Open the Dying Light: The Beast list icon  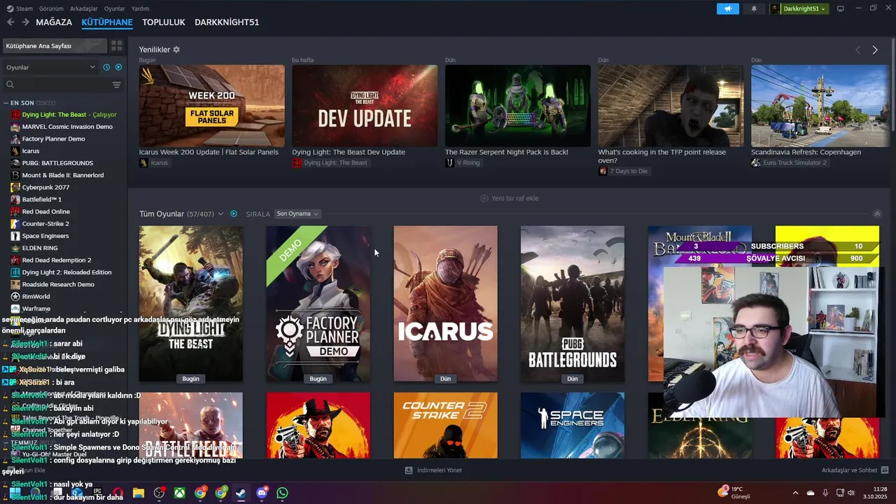pyautogui.click(x=15, y=115)
